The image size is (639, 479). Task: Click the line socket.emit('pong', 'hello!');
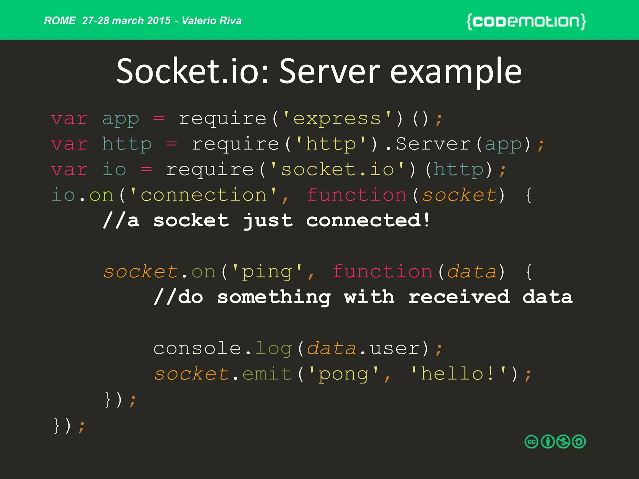(343, 374)
